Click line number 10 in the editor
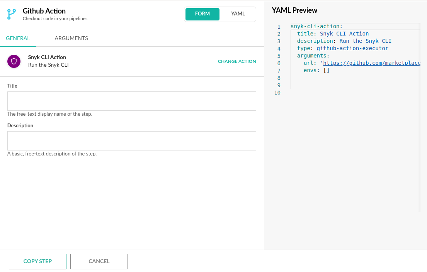 [277, 93]
